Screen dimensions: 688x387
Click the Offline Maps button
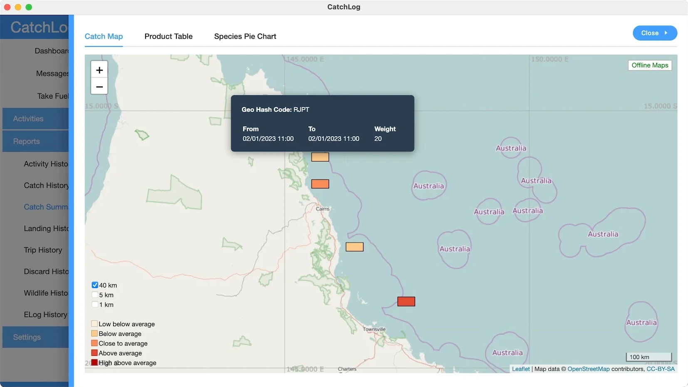coord(649,65)
